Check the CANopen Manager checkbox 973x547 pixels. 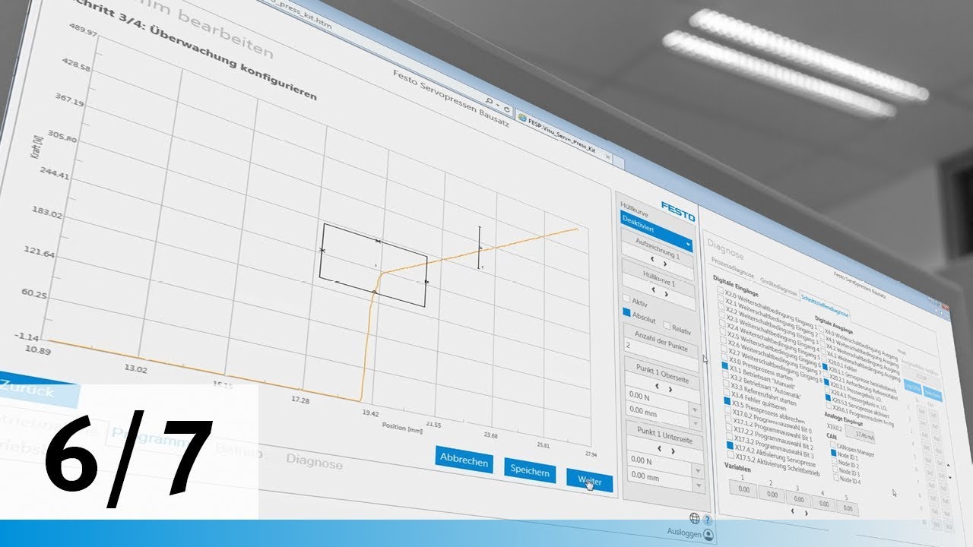pyautogui.click(x=833, y=445)
